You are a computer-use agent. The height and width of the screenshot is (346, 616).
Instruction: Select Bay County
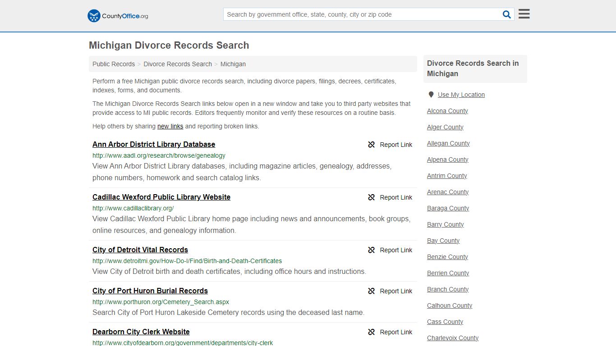pos(443,241)
